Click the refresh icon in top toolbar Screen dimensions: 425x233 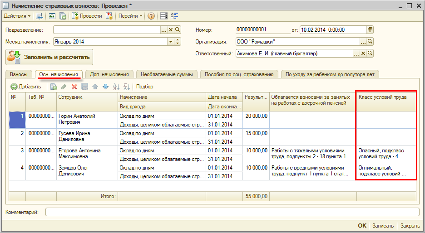coord(52,16)
